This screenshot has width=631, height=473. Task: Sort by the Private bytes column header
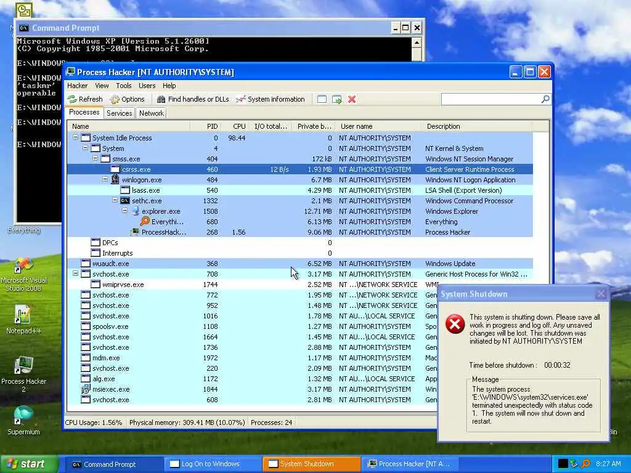coord(314,126)
